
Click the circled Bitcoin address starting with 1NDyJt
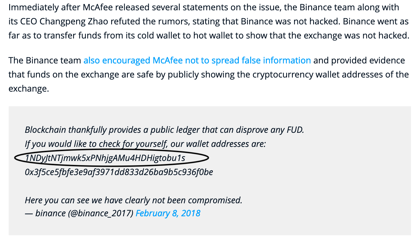click(x=105, y=158)
